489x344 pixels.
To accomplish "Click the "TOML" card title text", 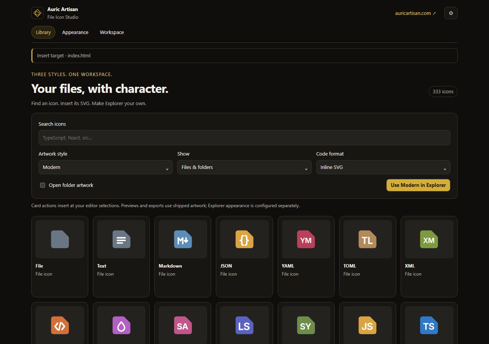I will pos(350,266).
